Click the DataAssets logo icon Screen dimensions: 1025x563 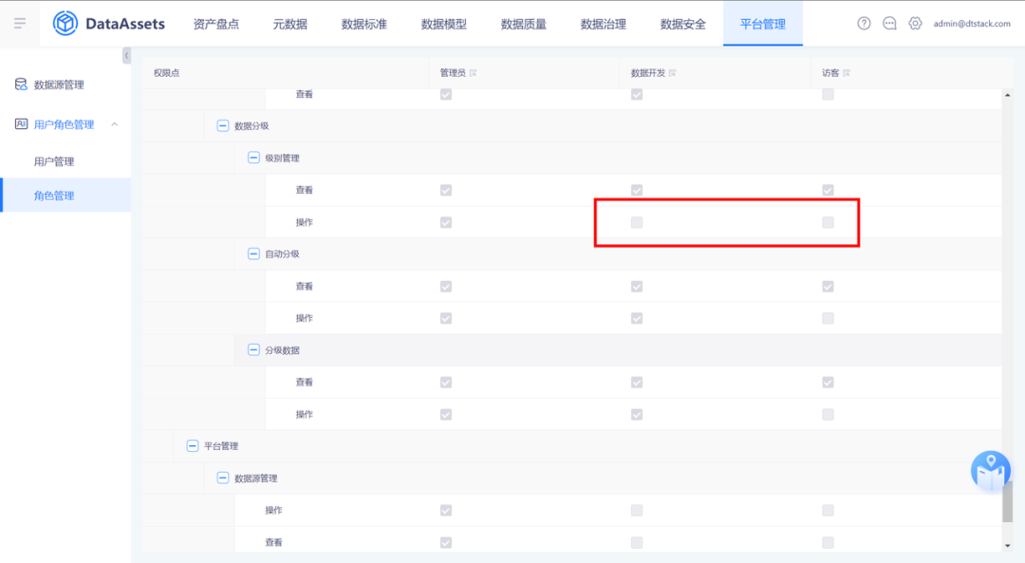[64, 23]
